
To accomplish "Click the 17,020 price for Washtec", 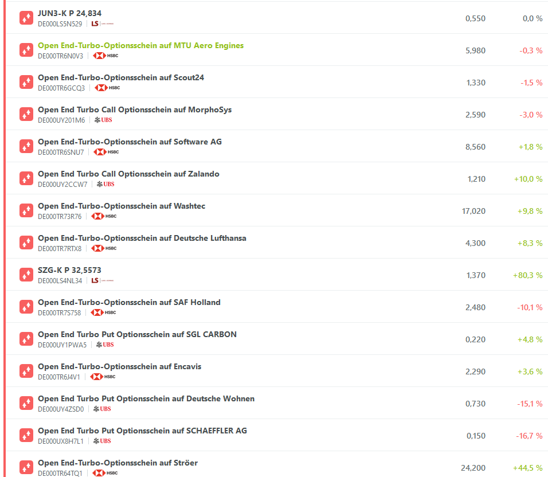I will [x=473, y=211].
